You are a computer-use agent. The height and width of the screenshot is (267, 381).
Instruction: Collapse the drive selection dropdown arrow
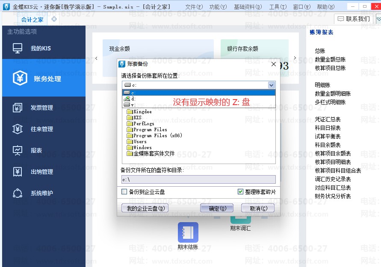tap(272, 85)
